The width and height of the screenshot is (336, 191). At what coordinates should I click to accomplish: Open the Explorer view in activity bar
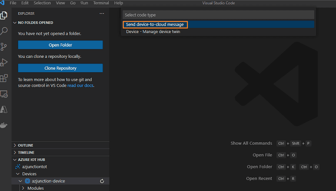point(3,15)
